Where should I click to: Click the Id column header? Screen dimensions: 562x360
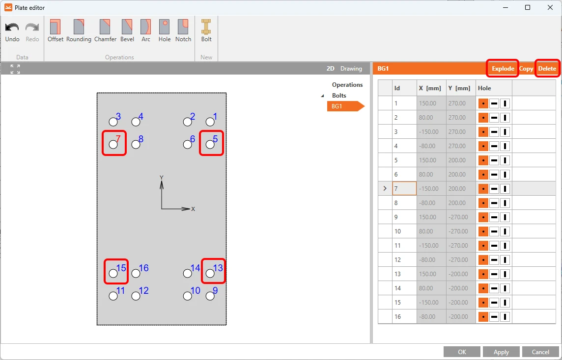[404, 88]
